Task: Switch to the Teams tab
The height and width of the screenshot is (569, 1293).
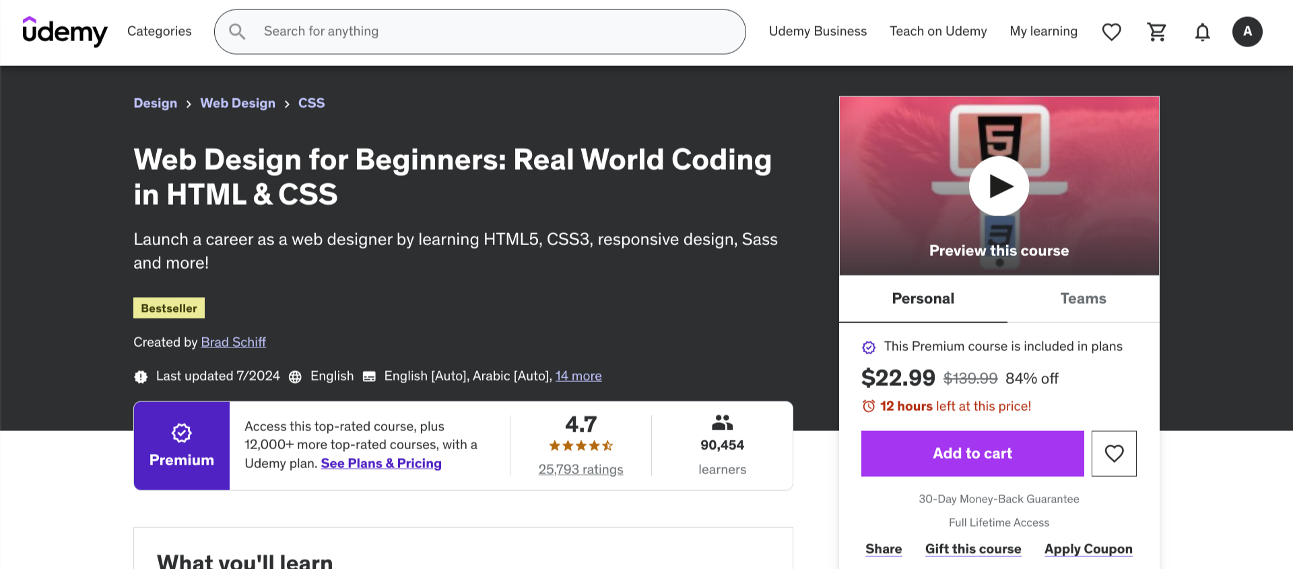Action: point(1083,299)
